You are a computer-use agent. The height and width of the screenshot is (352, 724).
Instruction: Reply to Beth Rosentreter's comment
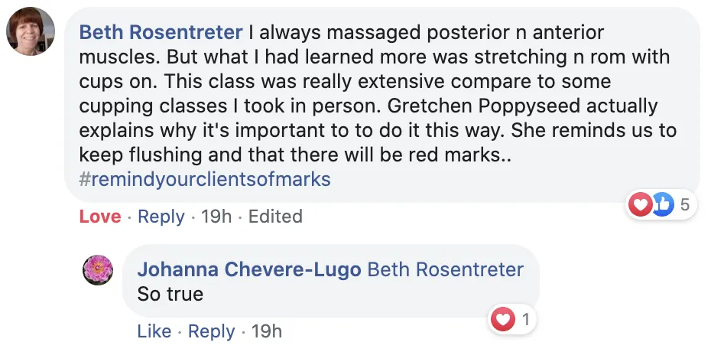pyautogui.click(x=161, y=217)
